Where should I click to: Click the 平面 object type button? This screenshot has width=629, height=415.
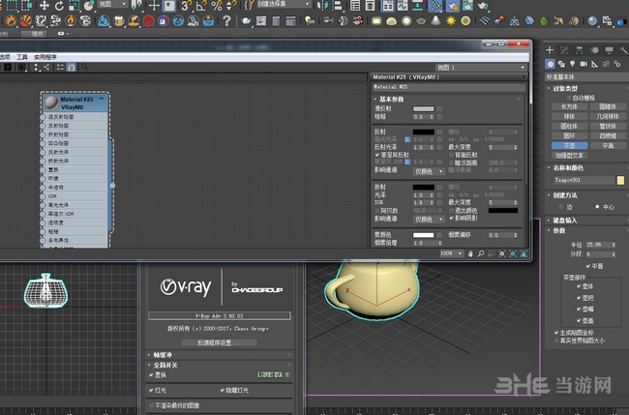pos(608,145)
